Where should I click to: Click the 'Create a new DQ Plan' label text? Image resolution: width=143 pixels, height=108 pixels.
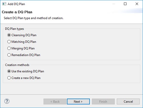(26, 78)
